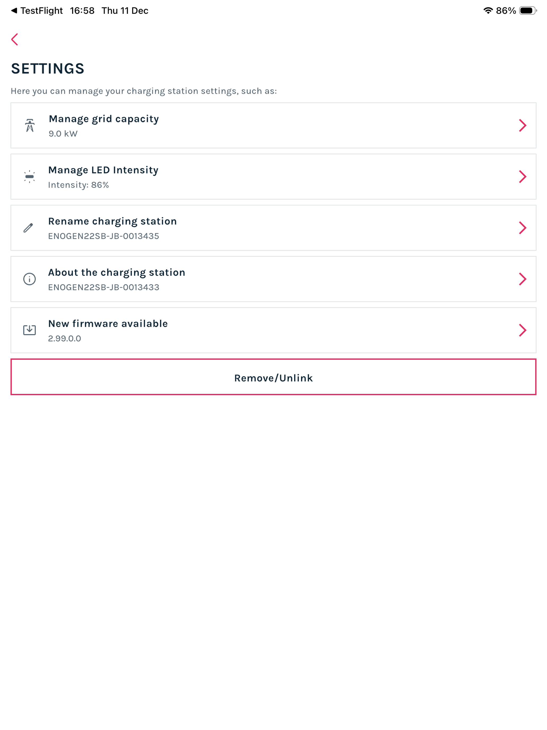Select Rename charging station entry
Image resolution: width=547 pixels, height=730 pixels.
(x=273, y=228)
